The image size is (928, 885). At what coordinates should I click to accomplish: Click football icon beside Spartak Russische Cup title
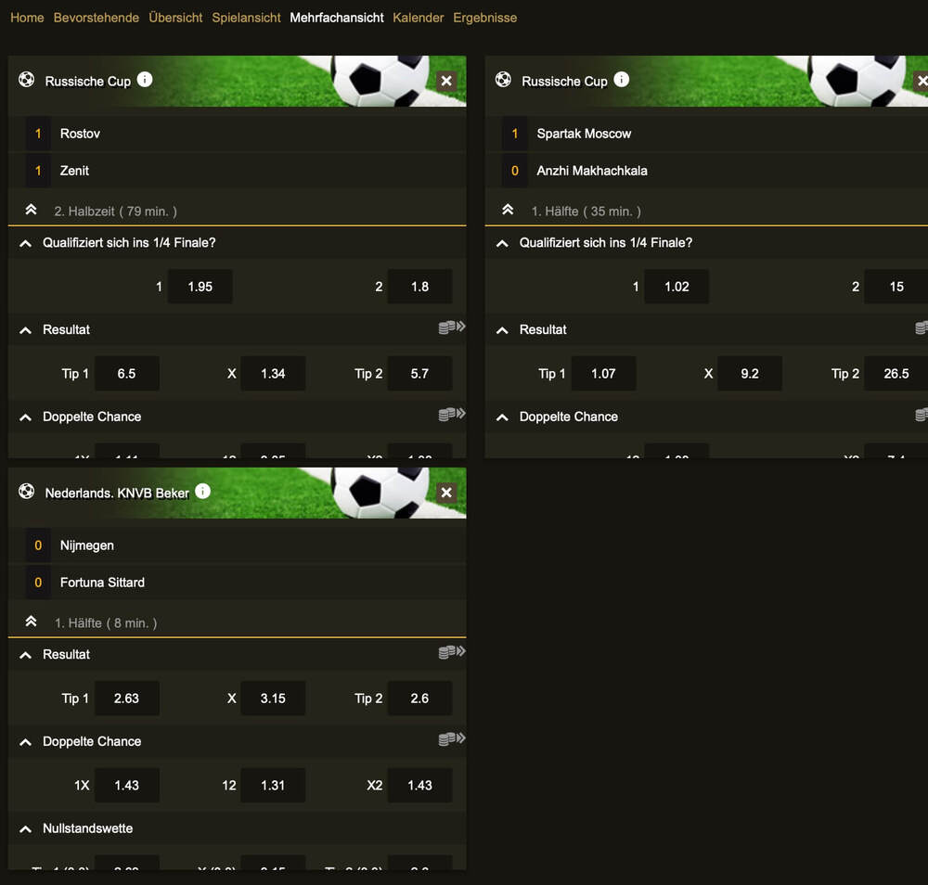503,79
